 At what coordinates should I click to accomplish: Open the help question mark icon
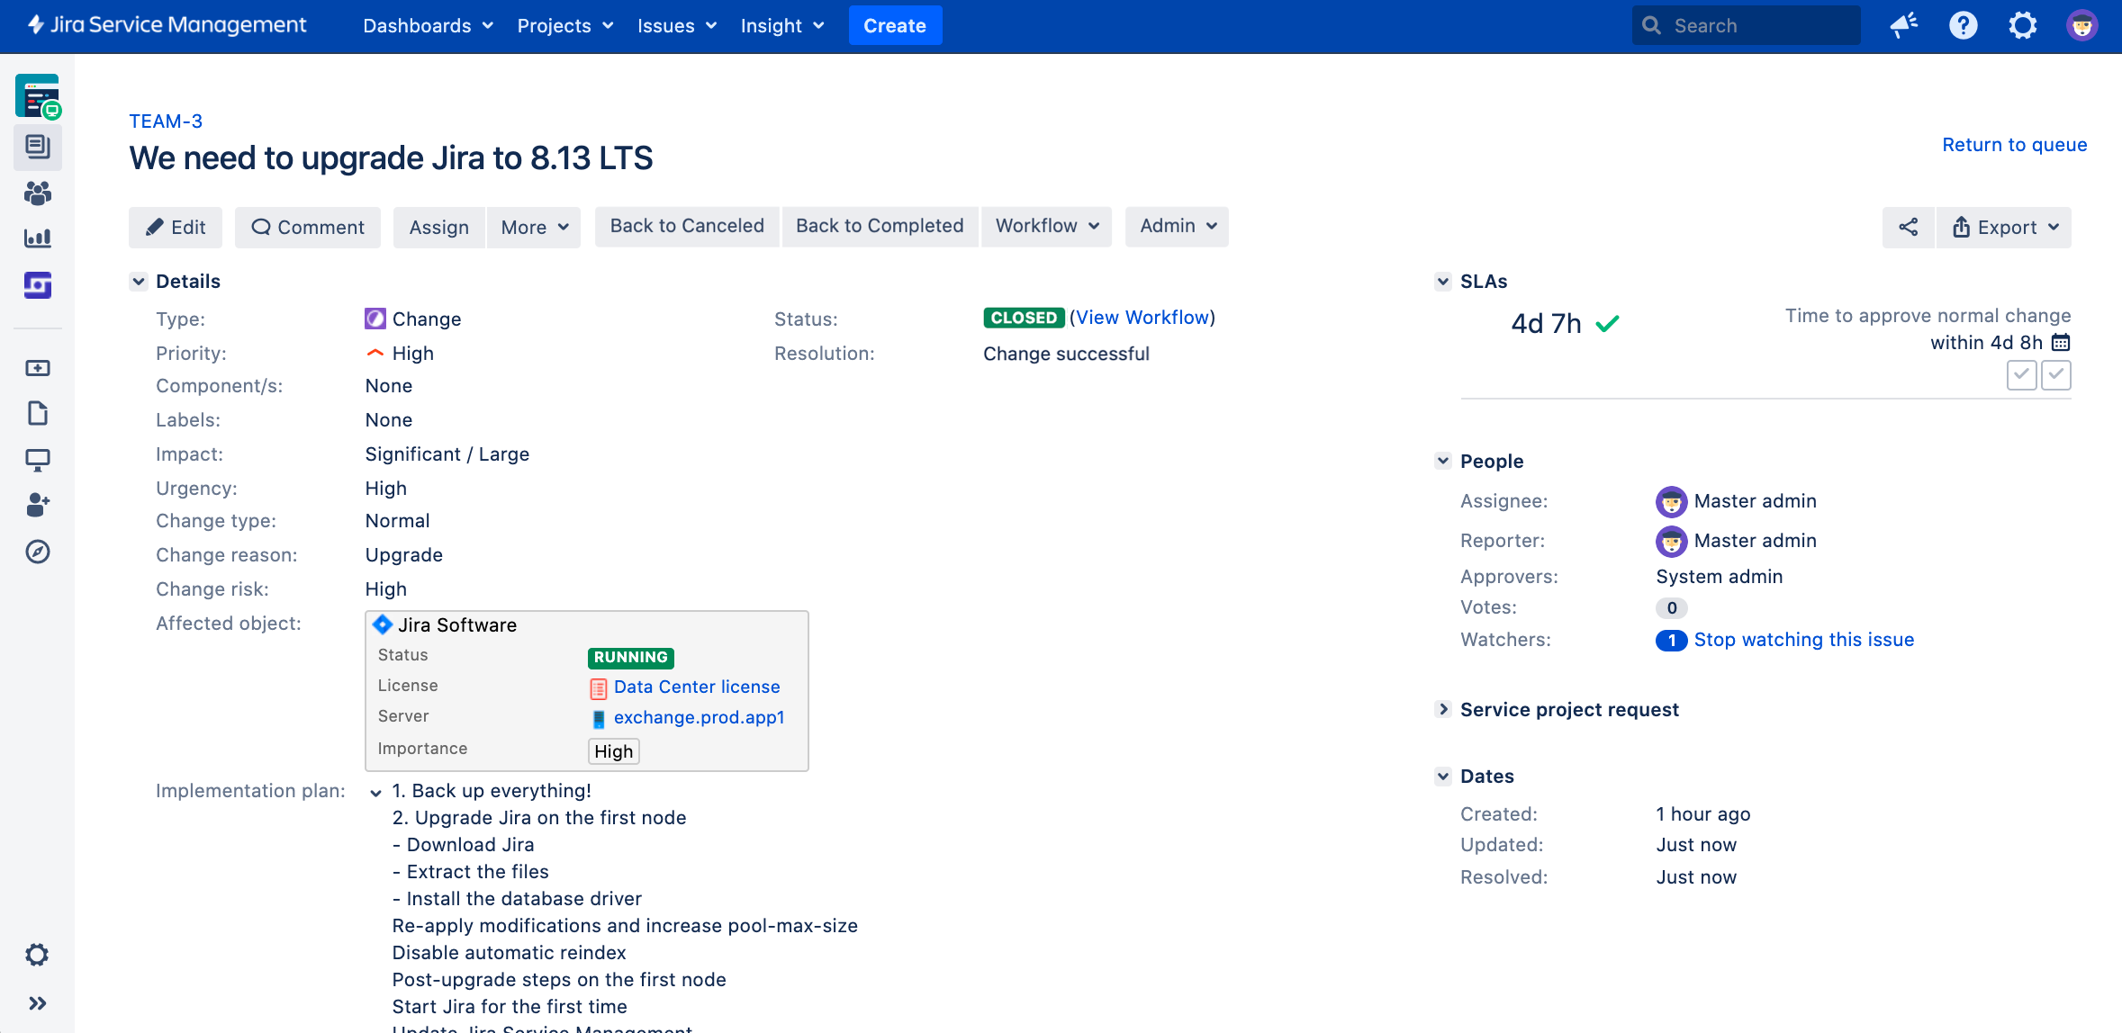[x=1963, y=25]
